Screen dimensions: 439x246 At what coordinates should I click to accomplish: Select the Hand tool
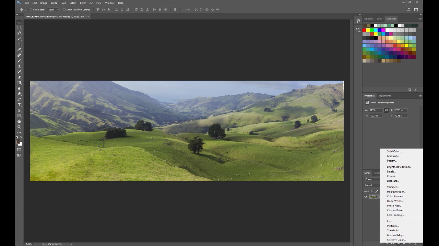[x=19, y=121]
